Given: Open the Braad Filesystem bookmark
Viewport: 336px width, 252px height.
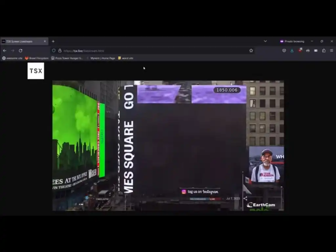Looking at the screenshot, I should tap(37, 58).
